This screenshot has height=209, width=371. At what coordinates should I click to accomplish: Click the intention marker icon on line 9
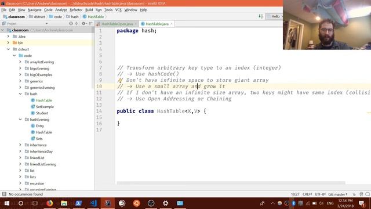120,81
